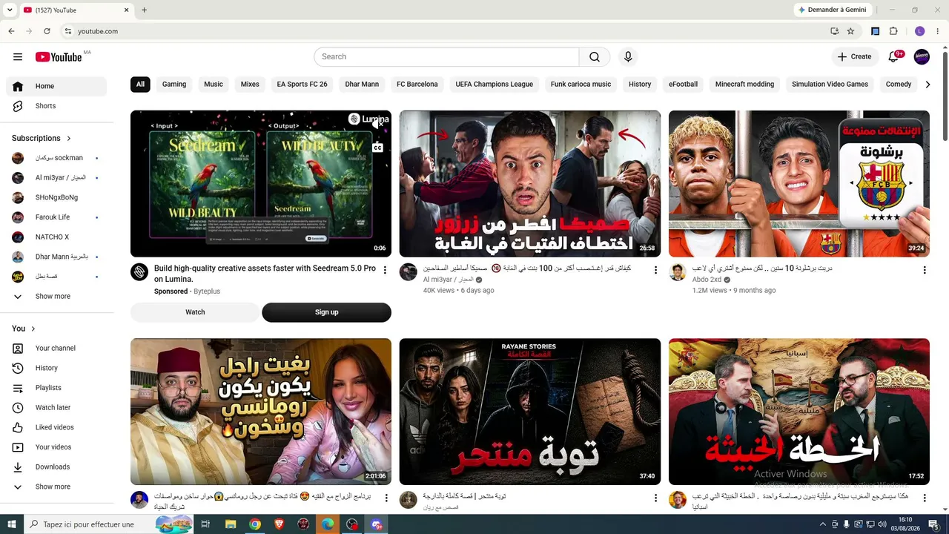The image size is (949, 534).
Task: Open the Chrome extensions puzzle icon
Action: point(893,31)
